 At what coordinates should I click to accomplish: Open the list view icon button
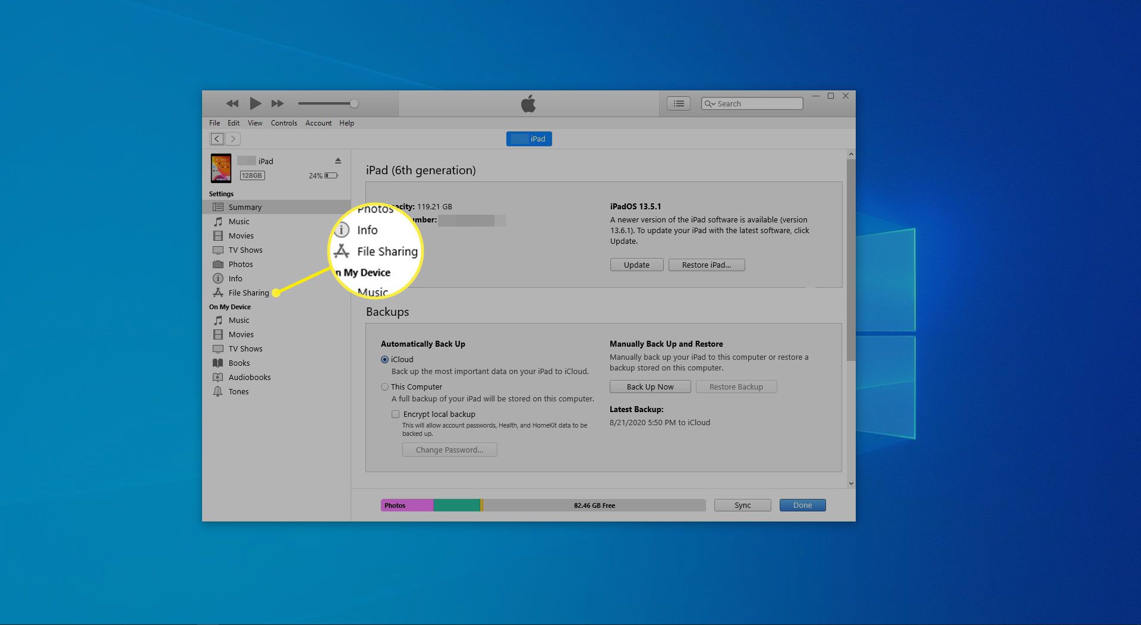tap(679, 103)
